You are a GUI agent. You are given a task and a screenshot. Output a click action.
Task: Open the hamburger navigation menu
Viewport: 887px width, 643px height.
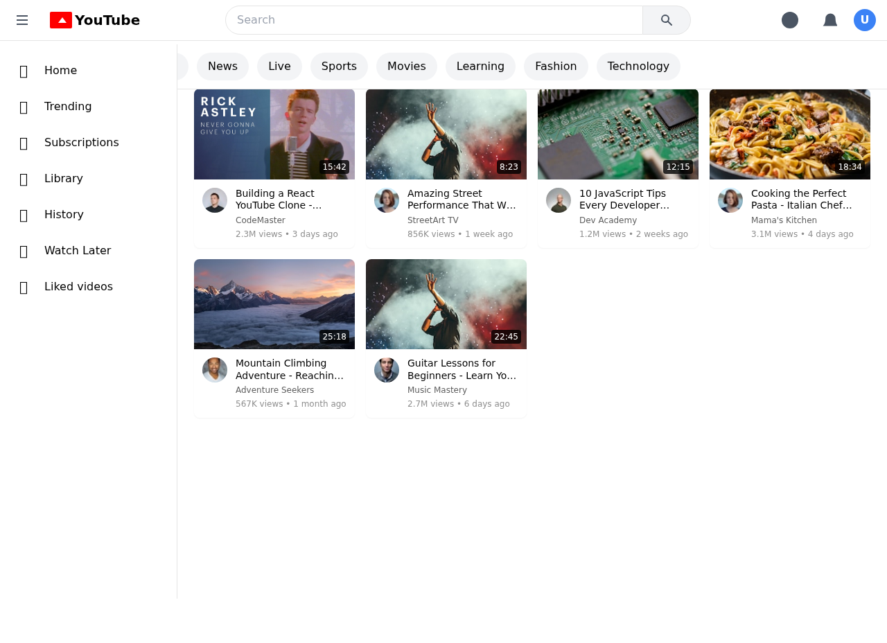coord(21,20)
